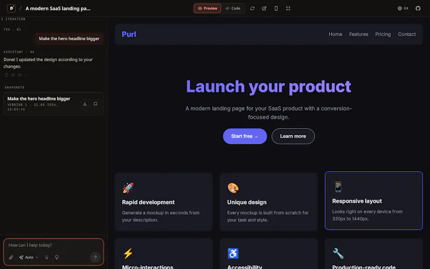
Task: Click the wrench Production-ready code icon
Action: (x=338, y=253)
